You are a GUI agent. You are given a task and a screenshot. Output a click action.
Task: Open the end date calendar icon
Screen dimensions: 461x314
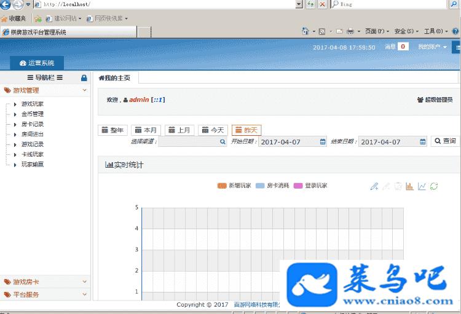[423, 142]
